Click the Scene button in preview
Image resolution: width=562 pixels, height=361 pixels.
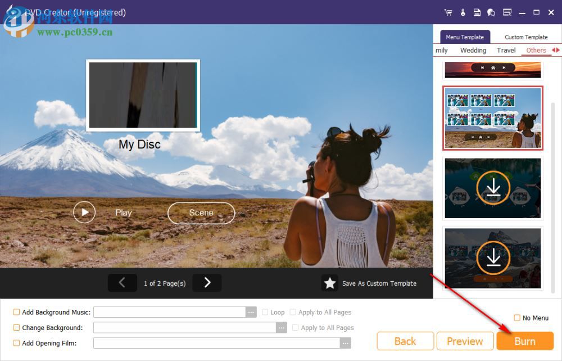[201, 213]
